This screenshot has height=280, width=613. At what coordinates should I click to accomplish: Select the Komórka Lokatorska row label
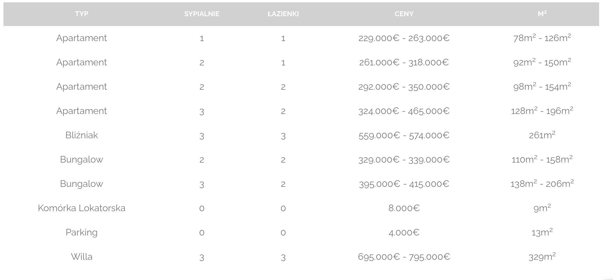(x=82, y=208)
